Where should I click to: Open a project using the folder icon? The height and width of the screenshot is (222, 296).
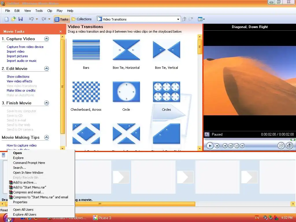coord(13,19)
